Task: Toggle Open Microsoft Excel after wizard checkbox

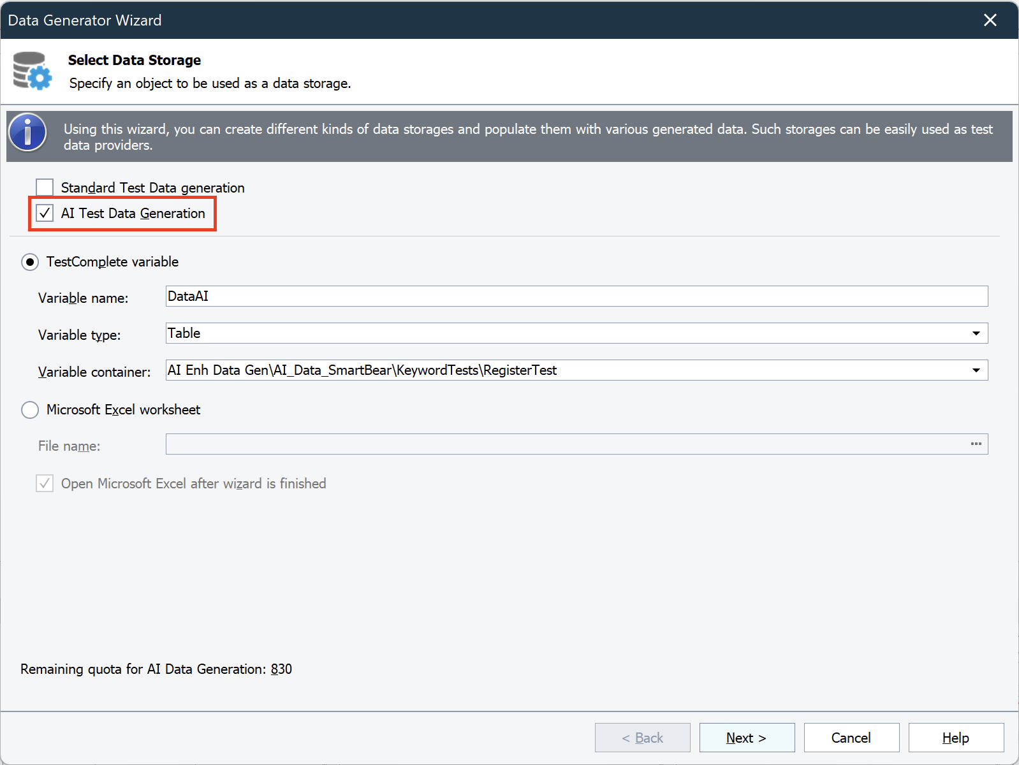Action: 45,484
